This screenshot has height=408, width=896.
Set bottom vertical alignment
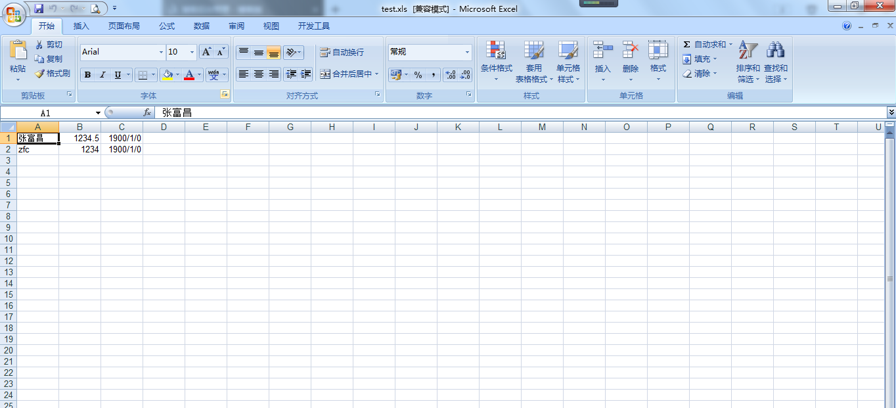point(274,52)
